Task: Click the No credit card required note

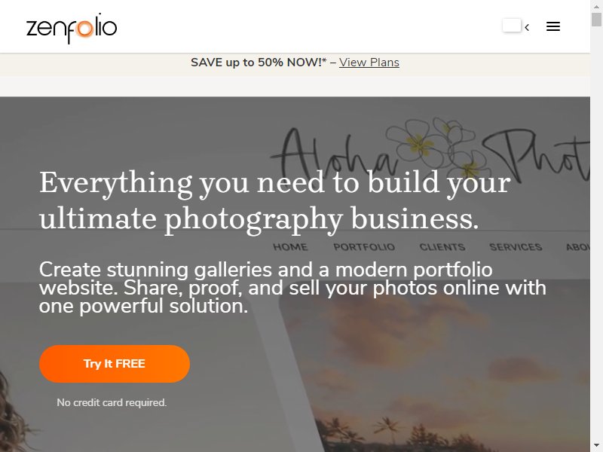Action: pos(112,402)
